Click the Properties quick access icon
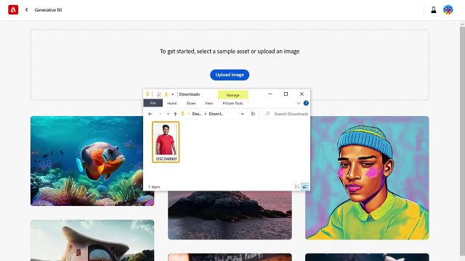Screen dimensions: 465x261 coord(158,94)
